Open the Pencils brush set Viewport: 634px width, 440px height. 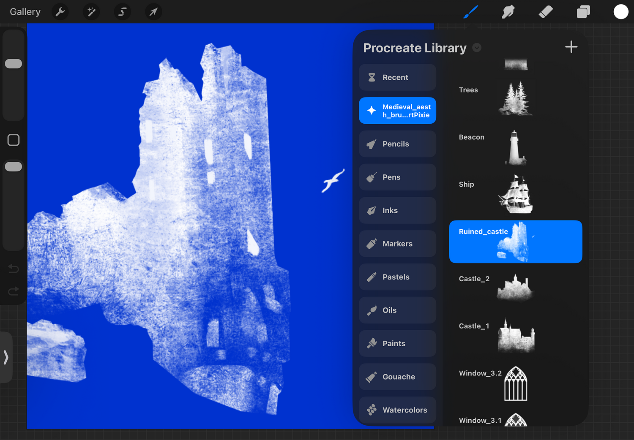(397, 144)
